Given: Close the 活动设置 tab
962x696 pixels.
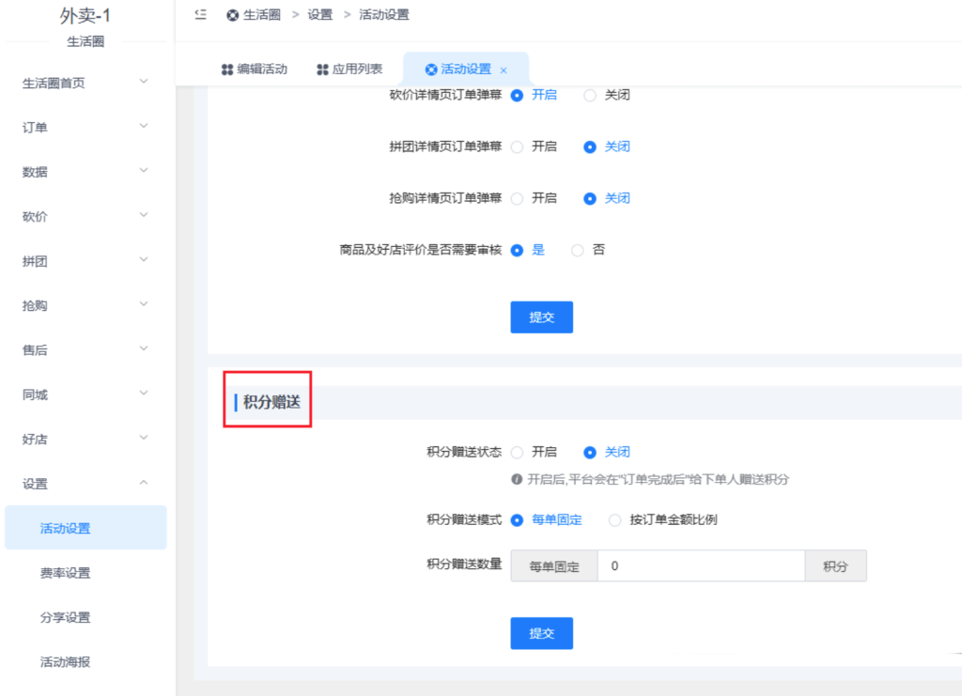Looking at the screenshot, I should coord(504,70).
